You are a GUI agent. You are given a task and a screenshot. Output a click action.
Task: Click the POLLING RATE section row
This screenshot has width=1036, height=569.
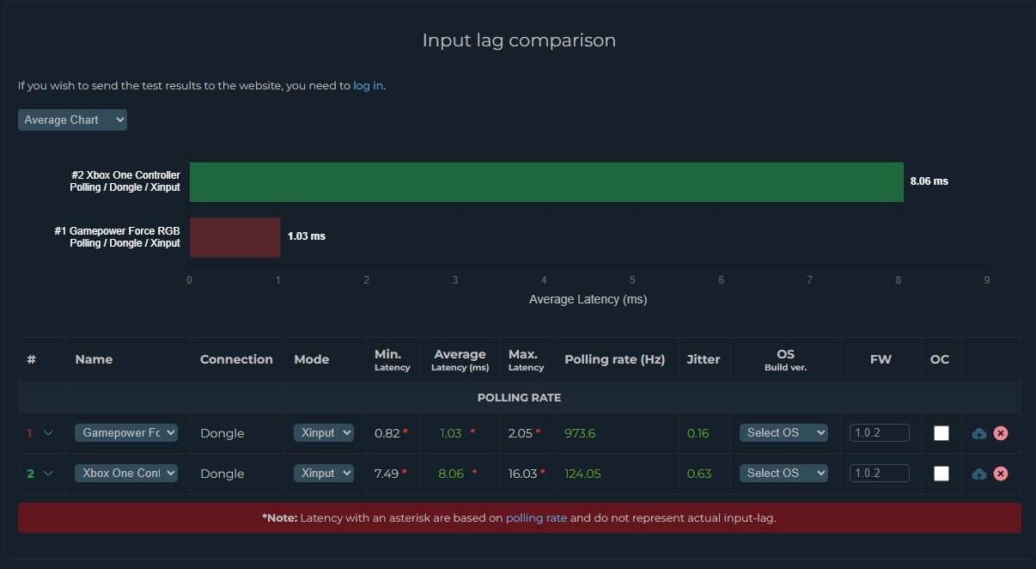pos(519,398)
